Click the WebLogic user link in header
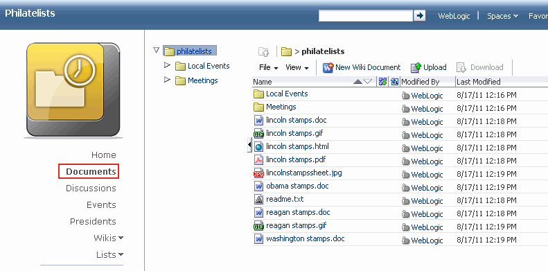The height and width of the screenshot is (271, 548). (x=454, y=16)
